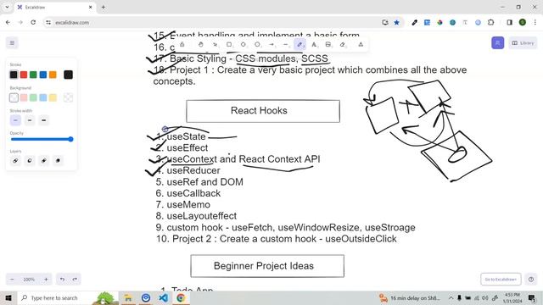Choose green stroke color
This screenshot has width=543, height=305.
click(33, 75)
